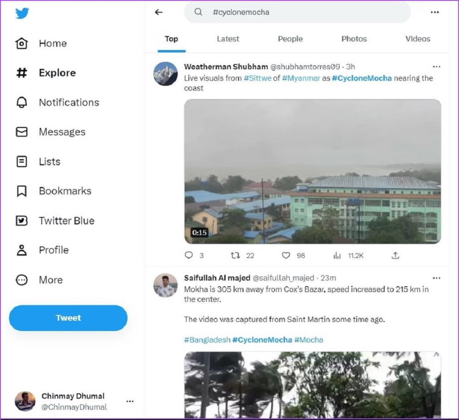Click Chinmay Dhumal's account avatar
This screenshot has height=420, width=459.
25,401
